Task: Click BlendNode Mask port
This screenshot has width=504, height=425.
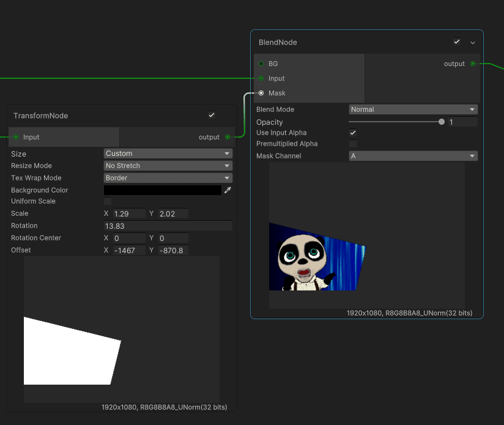Action: [261, 93]
